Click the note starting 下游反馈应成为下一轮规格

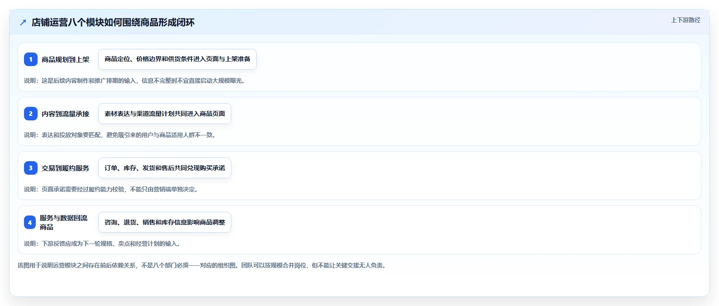pos(103,244)
